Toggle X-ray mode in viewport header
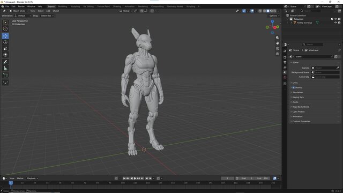This screenshot has height=193, width=343. coord(260,11)
